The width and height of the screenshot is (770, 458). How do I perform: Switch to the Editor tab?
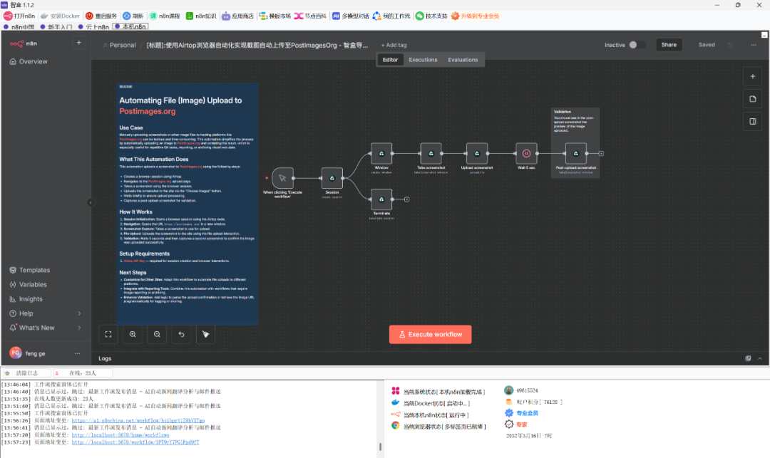click(391, 60)
